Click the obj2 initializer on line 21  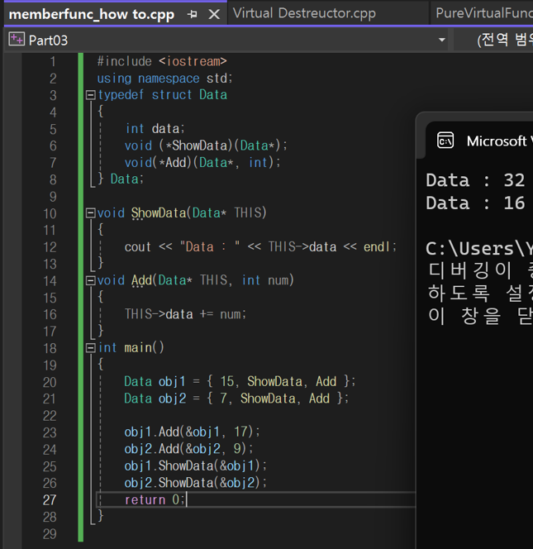236,399
